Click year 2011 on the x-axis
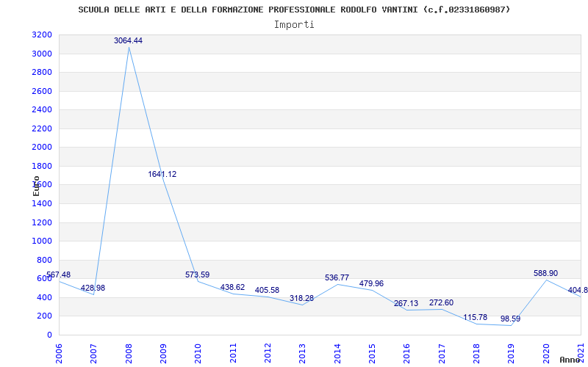Screen dimensions: 588x367 (x=233, y=353)
